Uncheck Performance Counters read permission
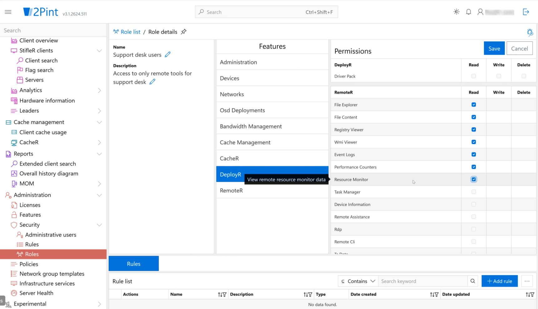Viewport: 538px width, 309px height. tap(474, 167)
